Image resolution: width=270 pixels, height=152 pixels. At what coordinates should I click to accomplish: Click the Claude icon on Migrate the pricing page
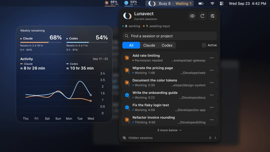[x=127, y=70]
